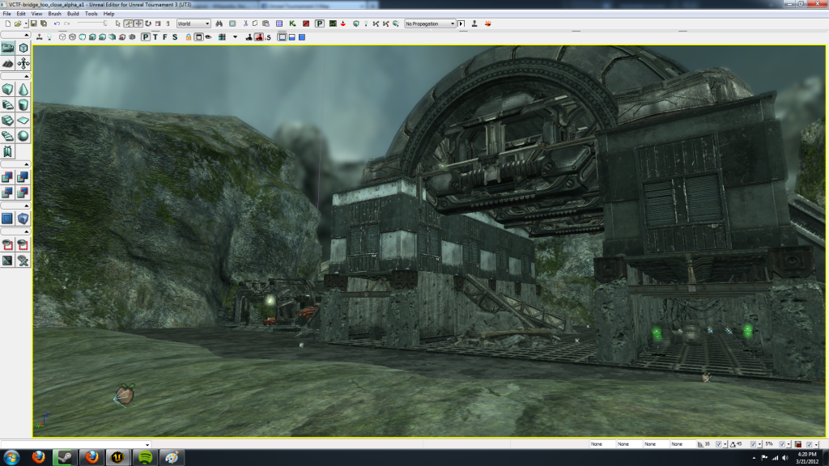Open the File menu
The height and width of the screenshot is (466, 829).
point(6,14)
